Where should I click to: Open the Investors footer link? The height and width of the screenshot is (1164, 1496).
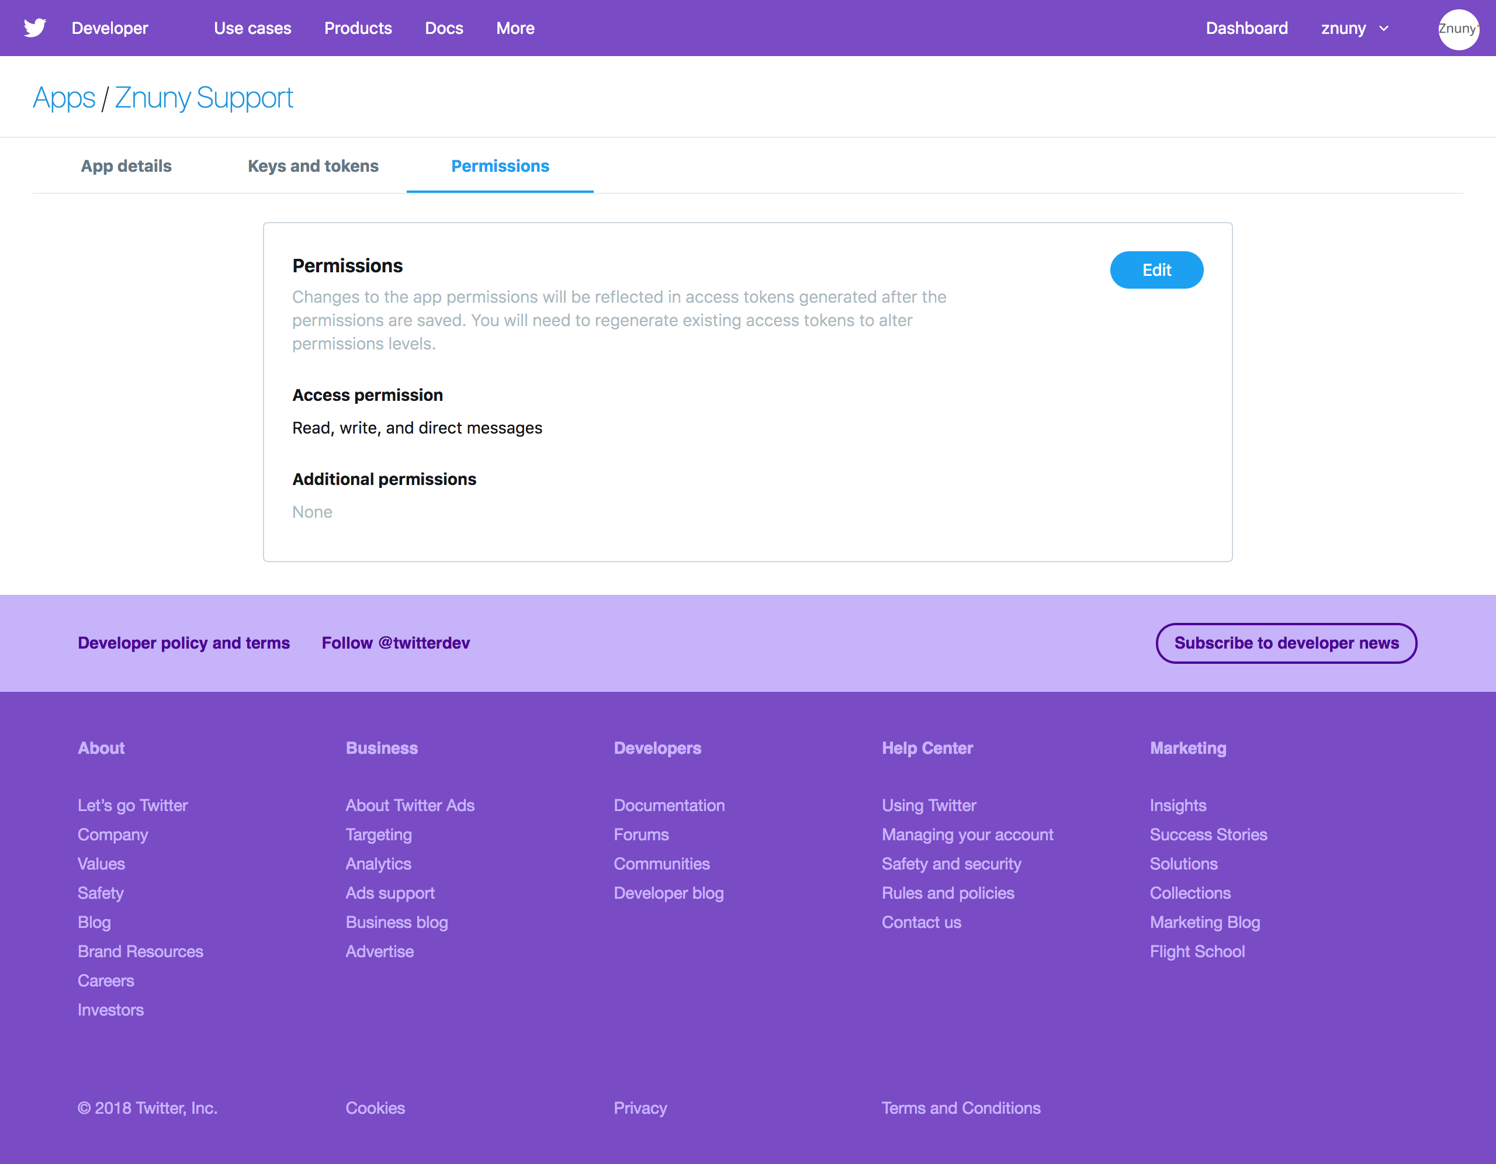pyautogui.click(x=110, y=1010)
